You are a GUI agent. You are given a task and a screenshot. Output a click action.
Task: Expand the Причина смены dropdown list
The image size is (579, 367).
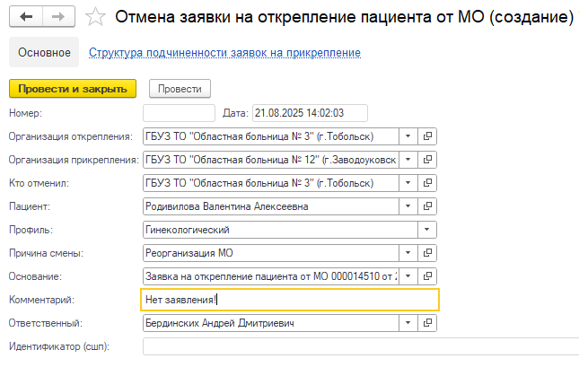click(x=408, y=253)
